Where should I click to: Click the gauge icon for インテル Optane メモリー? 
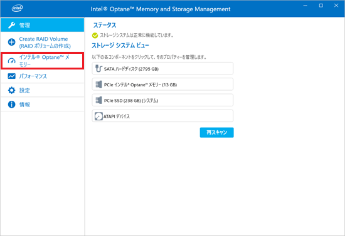coord(12,61)
